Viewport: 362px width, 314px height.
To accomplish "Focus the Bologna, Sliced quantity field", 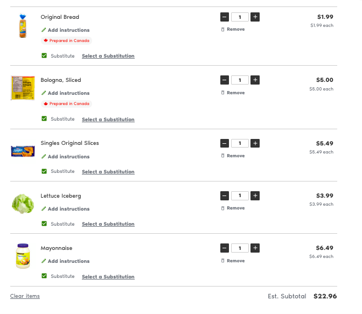I will click(240, 80).
